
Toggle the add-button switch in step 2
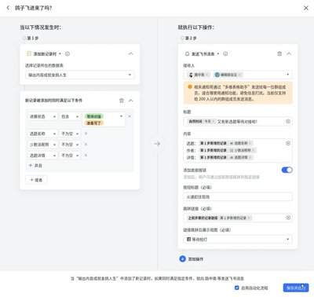coord(287,170)
